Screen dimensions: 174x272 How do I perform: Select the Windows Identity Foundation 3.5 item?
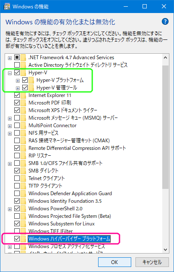click(x=65, y=201)
